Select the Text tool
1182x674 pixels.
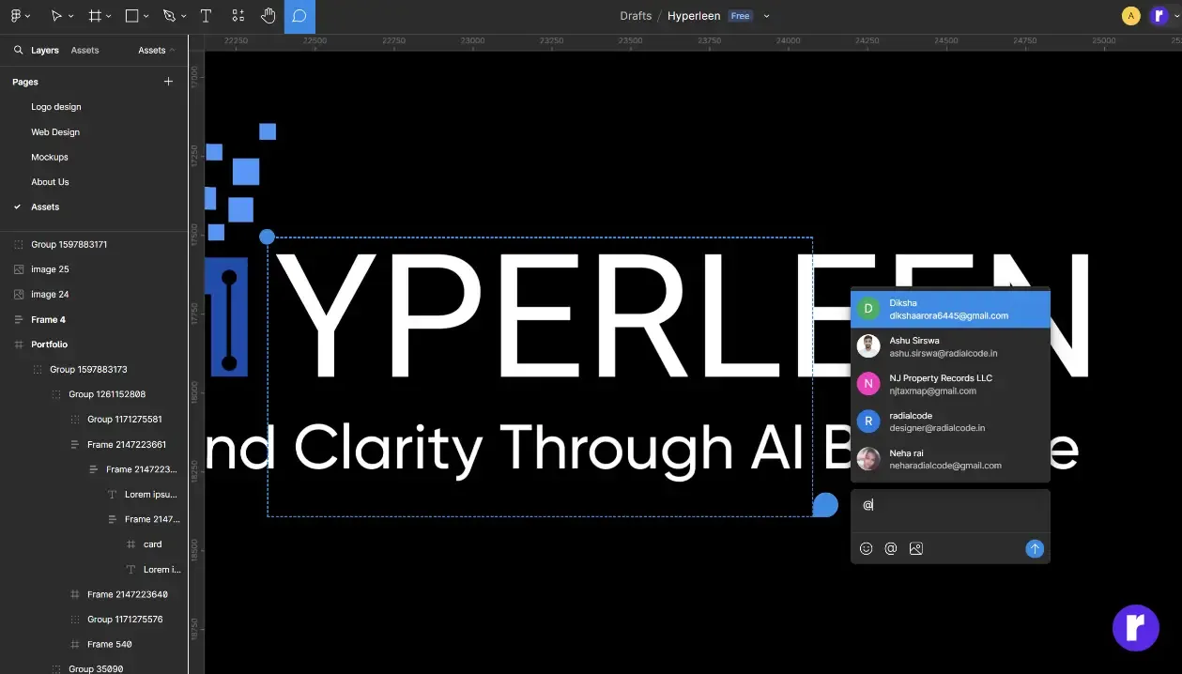click(x=206, y=16)
